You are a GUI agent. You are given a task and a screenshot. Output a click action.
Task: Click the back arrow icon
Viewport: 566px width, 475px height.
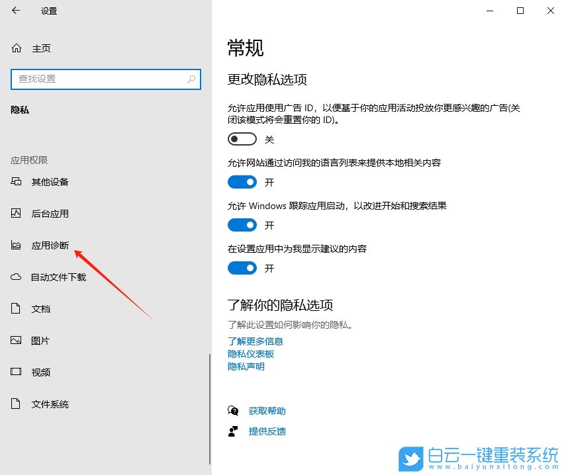point(15,11)
